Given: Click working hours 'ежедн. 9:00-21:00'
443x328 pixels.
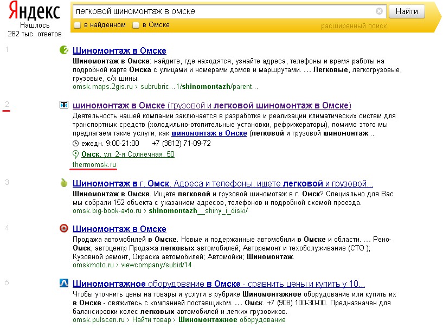Looking at the screenshot, I should pyautogui.click(x=110, y=143).
